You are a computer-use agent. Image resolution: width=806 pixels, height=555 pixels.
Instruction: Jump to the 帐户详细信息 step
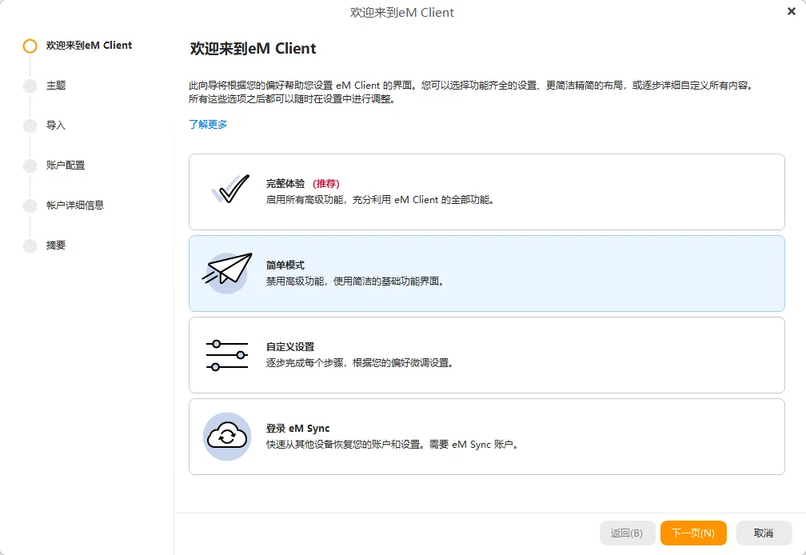pos(75,206)
